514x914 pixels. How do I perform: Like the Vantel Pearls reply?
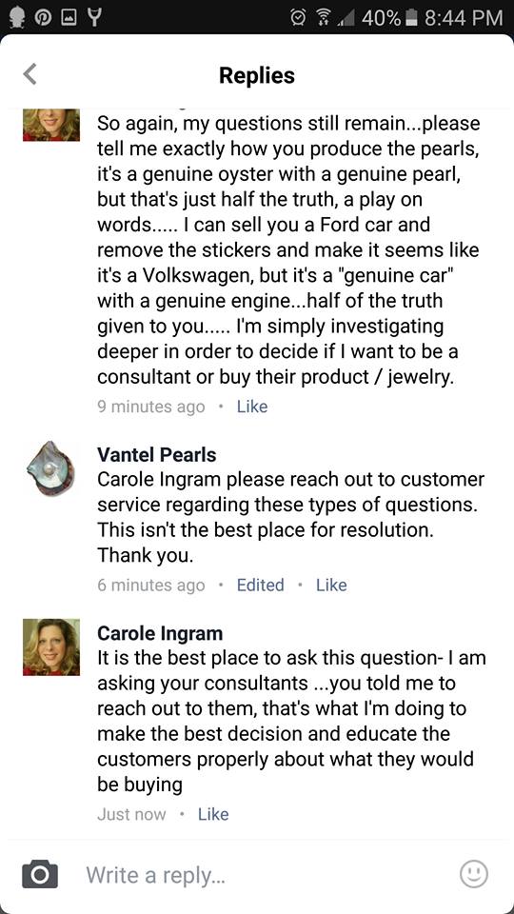coord(331,585)
